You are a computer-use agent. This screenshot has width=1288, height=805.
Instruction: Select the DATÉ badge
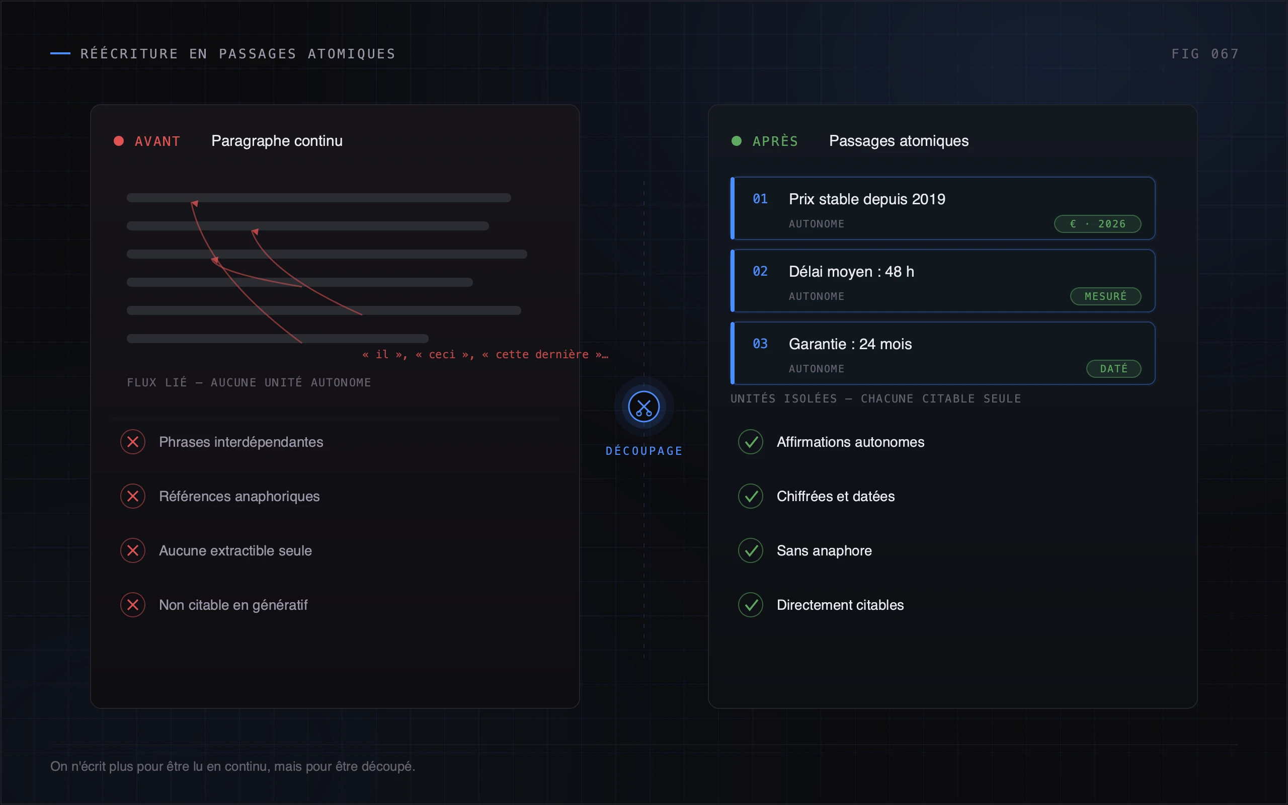click(x=1113, y=369)
